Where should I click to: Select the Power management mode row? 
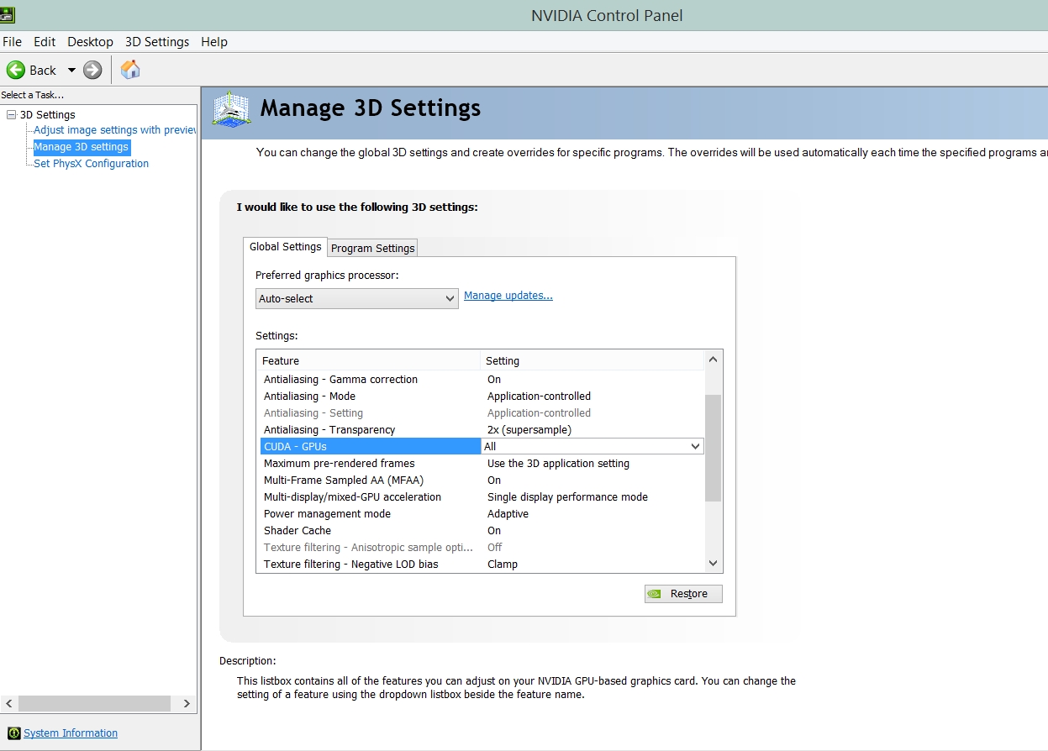point(481,514)
